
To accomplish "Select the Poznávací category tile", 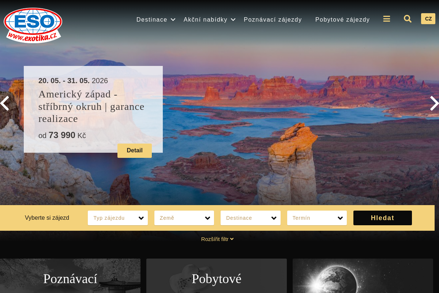I will click(x=70, y=279).
